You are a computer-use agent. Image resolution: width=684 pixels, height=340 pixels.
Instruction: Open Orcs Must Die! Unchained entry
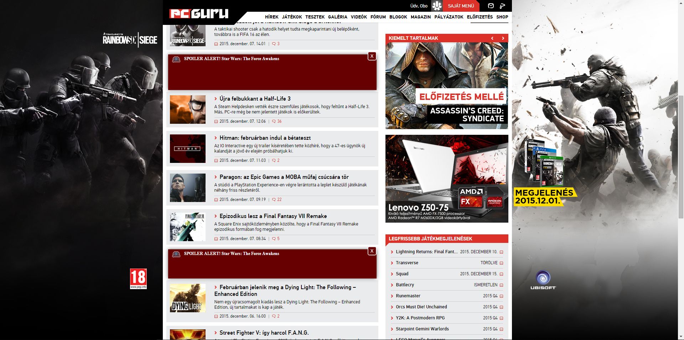point(421,307)
